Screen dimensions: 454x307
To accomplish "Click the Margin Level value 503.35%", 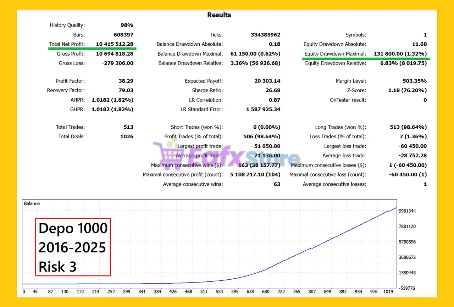I will [413, 81].
